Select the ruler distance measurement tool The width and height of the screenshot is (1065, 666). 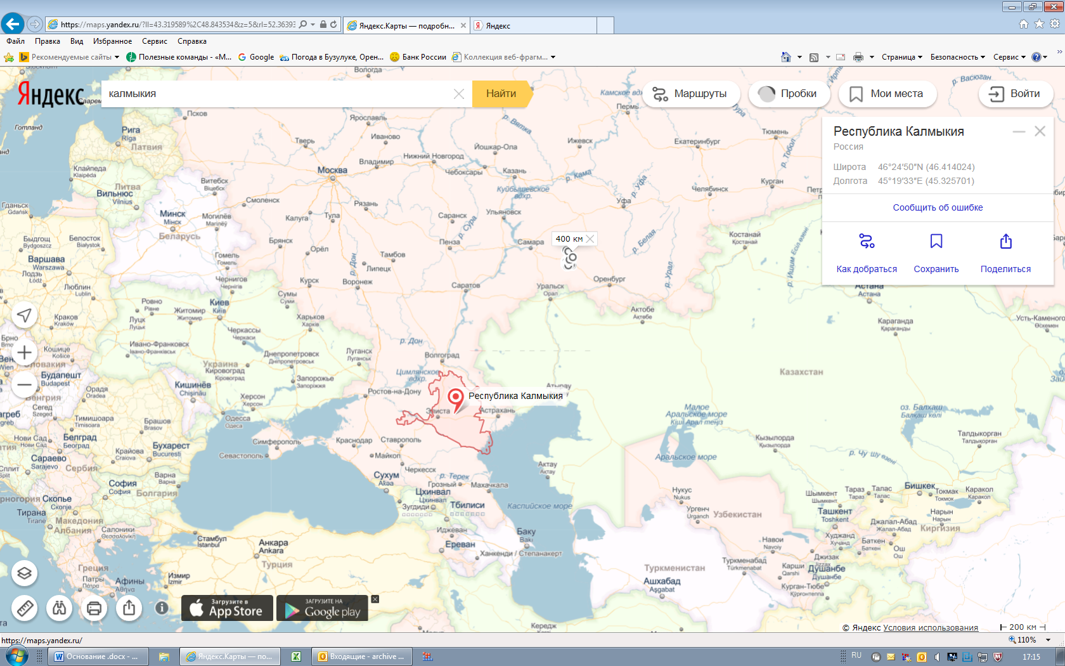(x=25, y=608)
